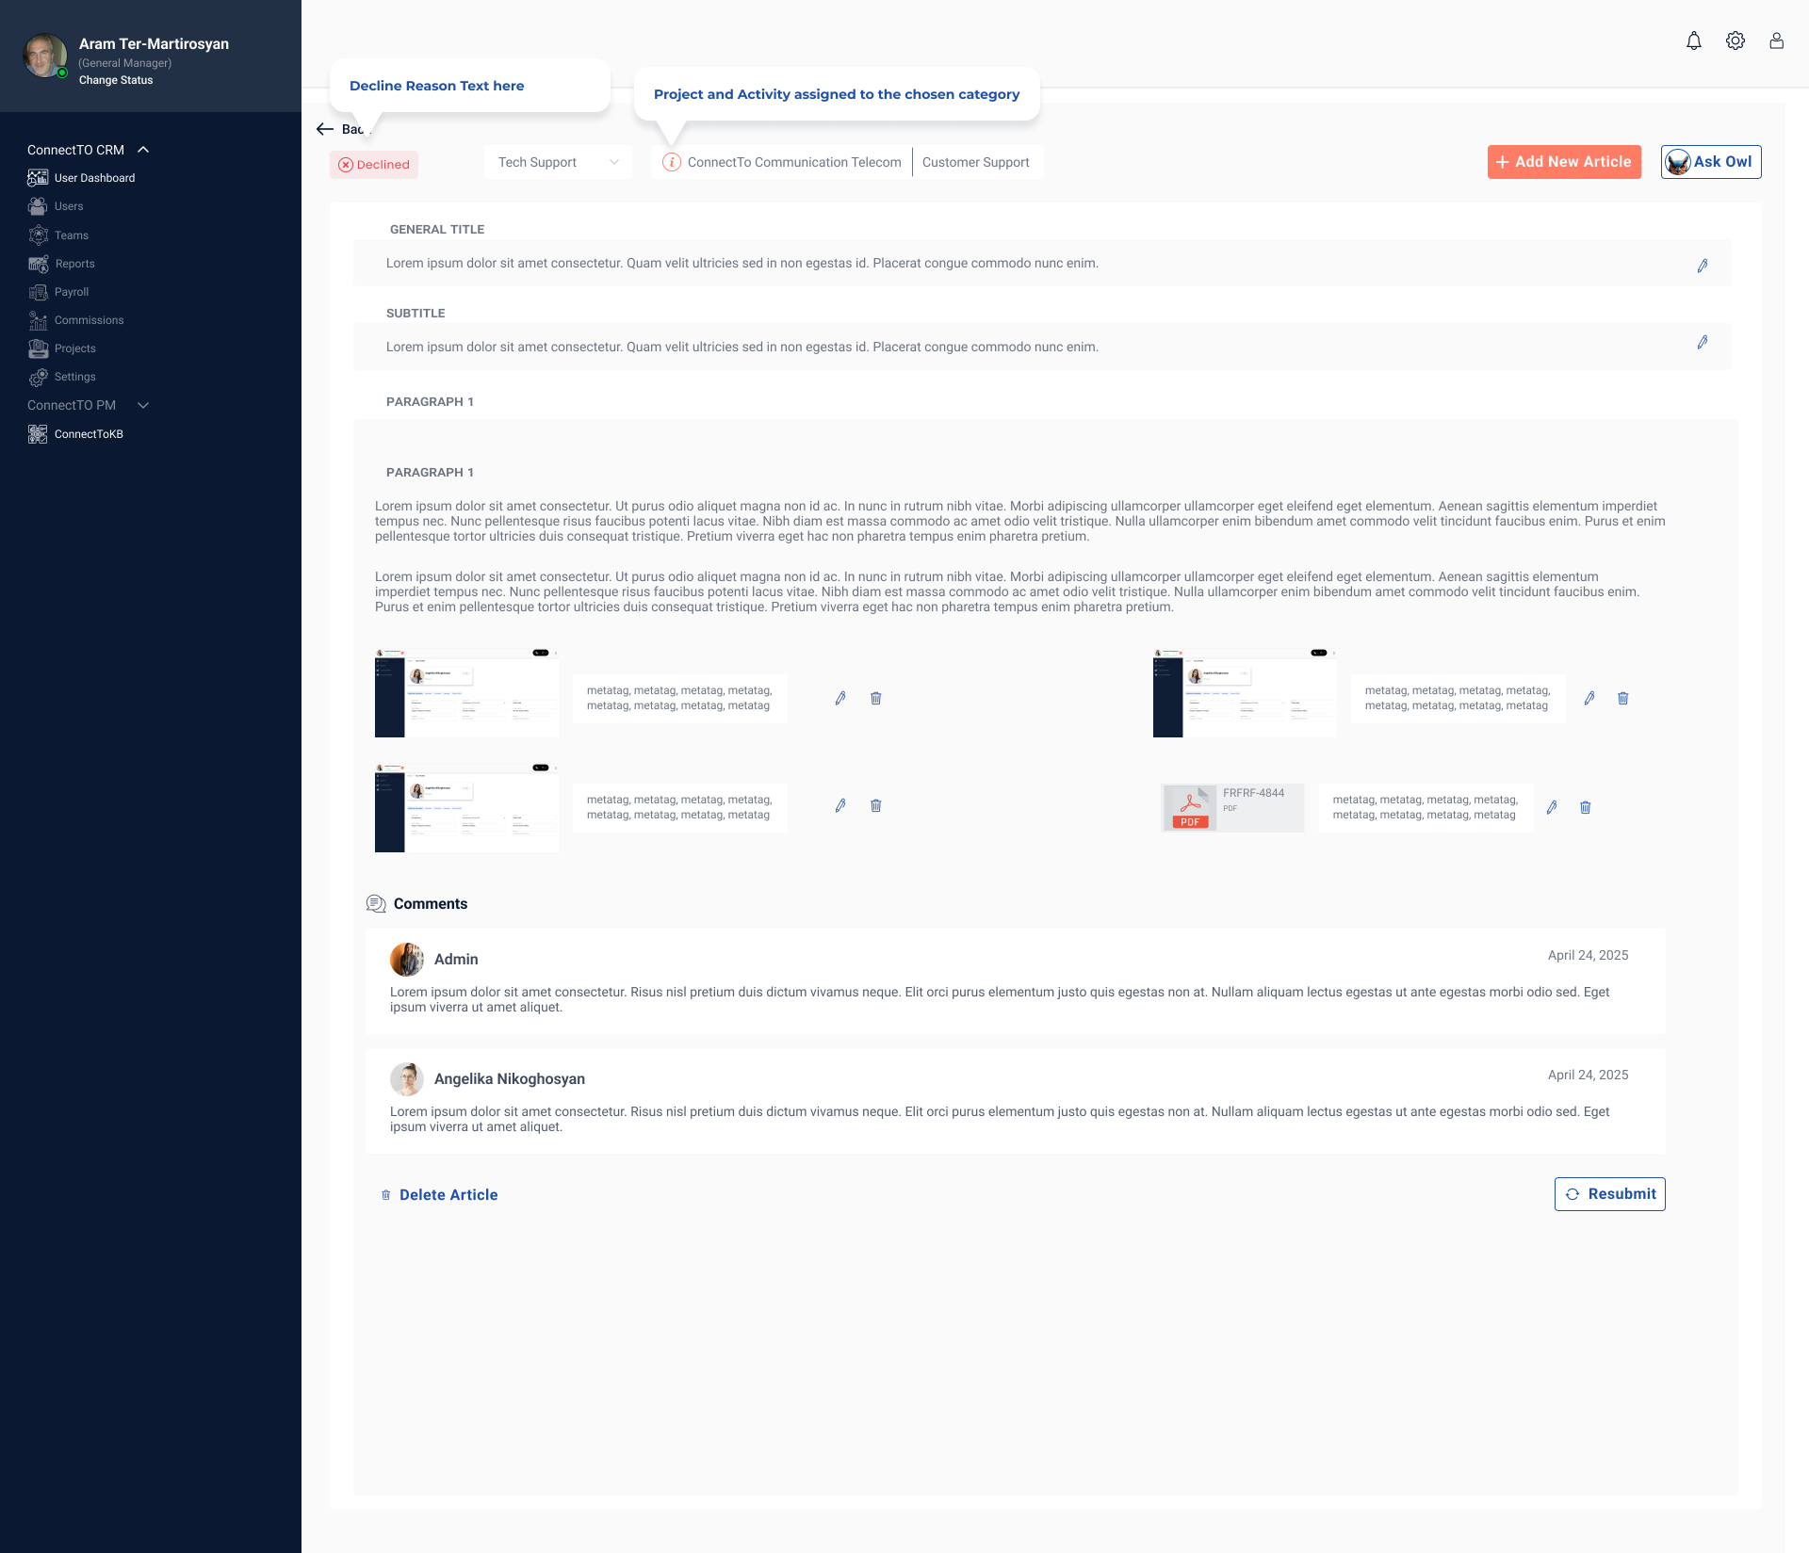Image resolution: width=1809 pixels, height=1553 pixels.
Task: Edit the Subtitle with pencil icon
Action: click(1702, 343)
